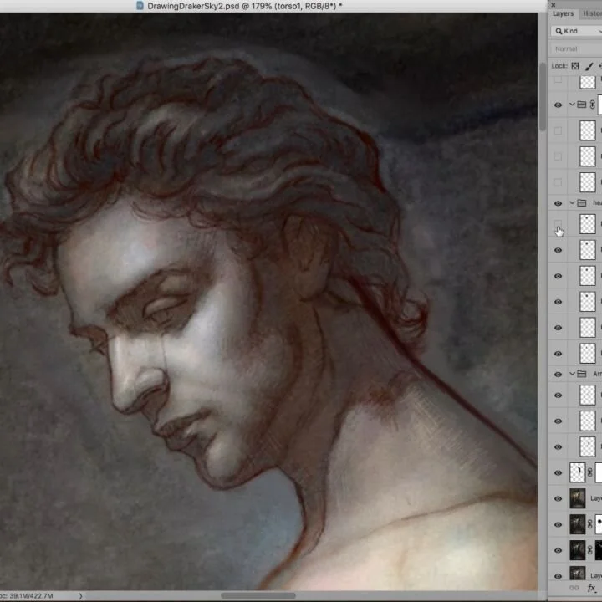
Task: Open status bar document info arrow
Action: coord(80,595)
